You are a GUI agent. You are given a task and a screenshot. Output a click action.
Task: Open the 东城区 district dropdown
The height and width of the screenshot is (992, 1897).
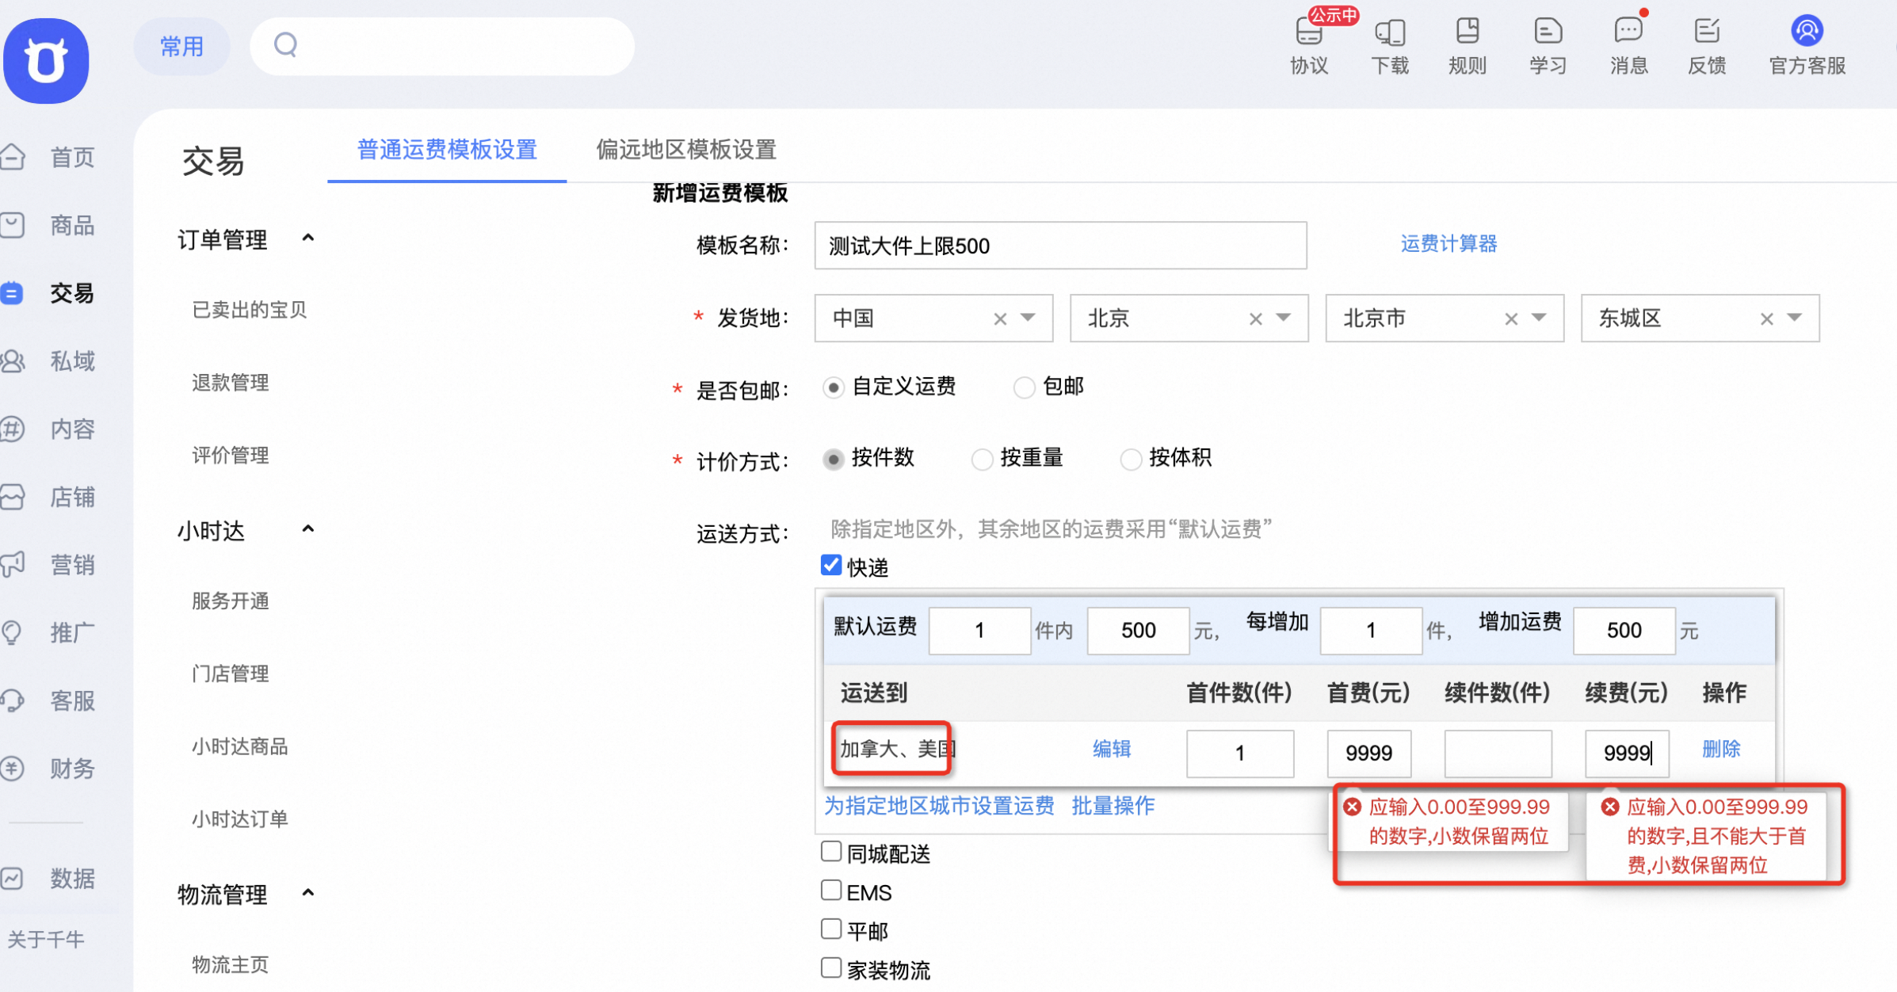(1794, 318)
